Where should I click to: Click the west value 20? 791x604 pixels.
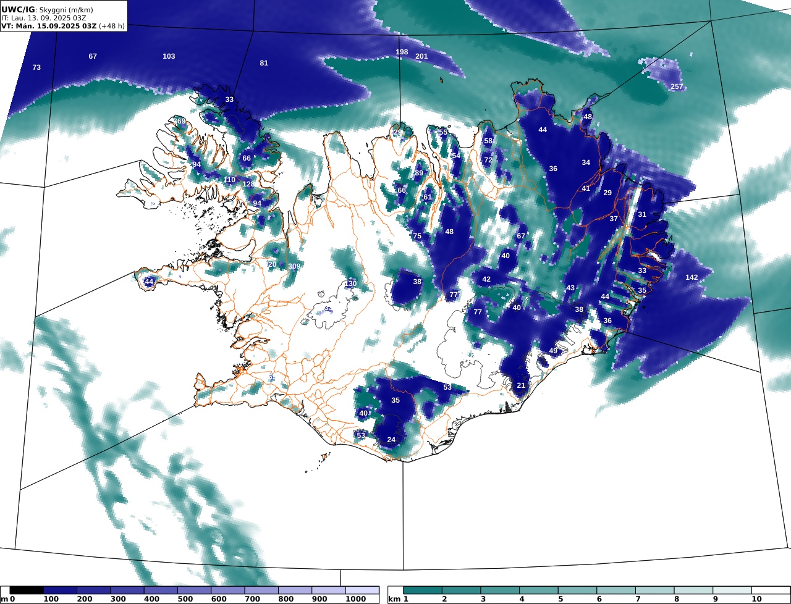(x=272, y=264)
